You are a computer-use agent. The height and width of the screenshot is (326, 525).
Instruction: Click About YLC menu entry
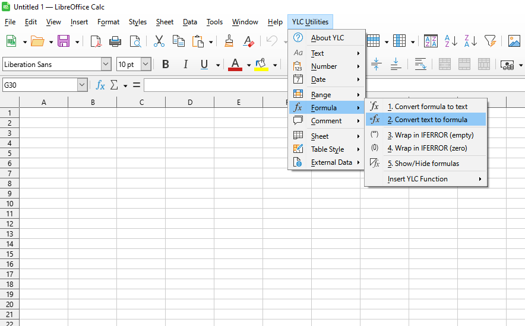(327, 38)
